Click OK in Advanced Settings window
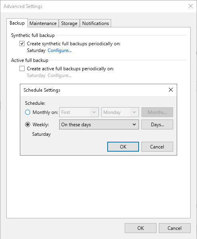This screenshot has height=239, width=197. click(x=141, y=228)
